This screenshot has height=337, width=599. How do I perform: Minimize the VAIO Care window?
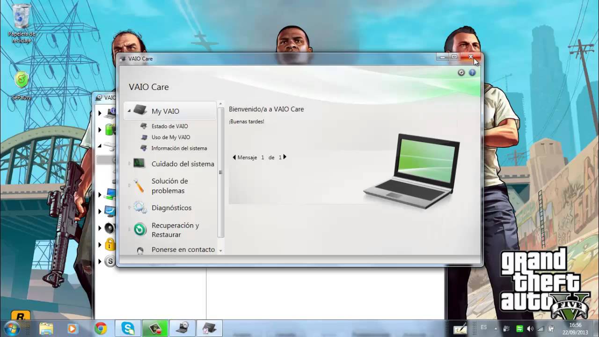click(442, 57)
